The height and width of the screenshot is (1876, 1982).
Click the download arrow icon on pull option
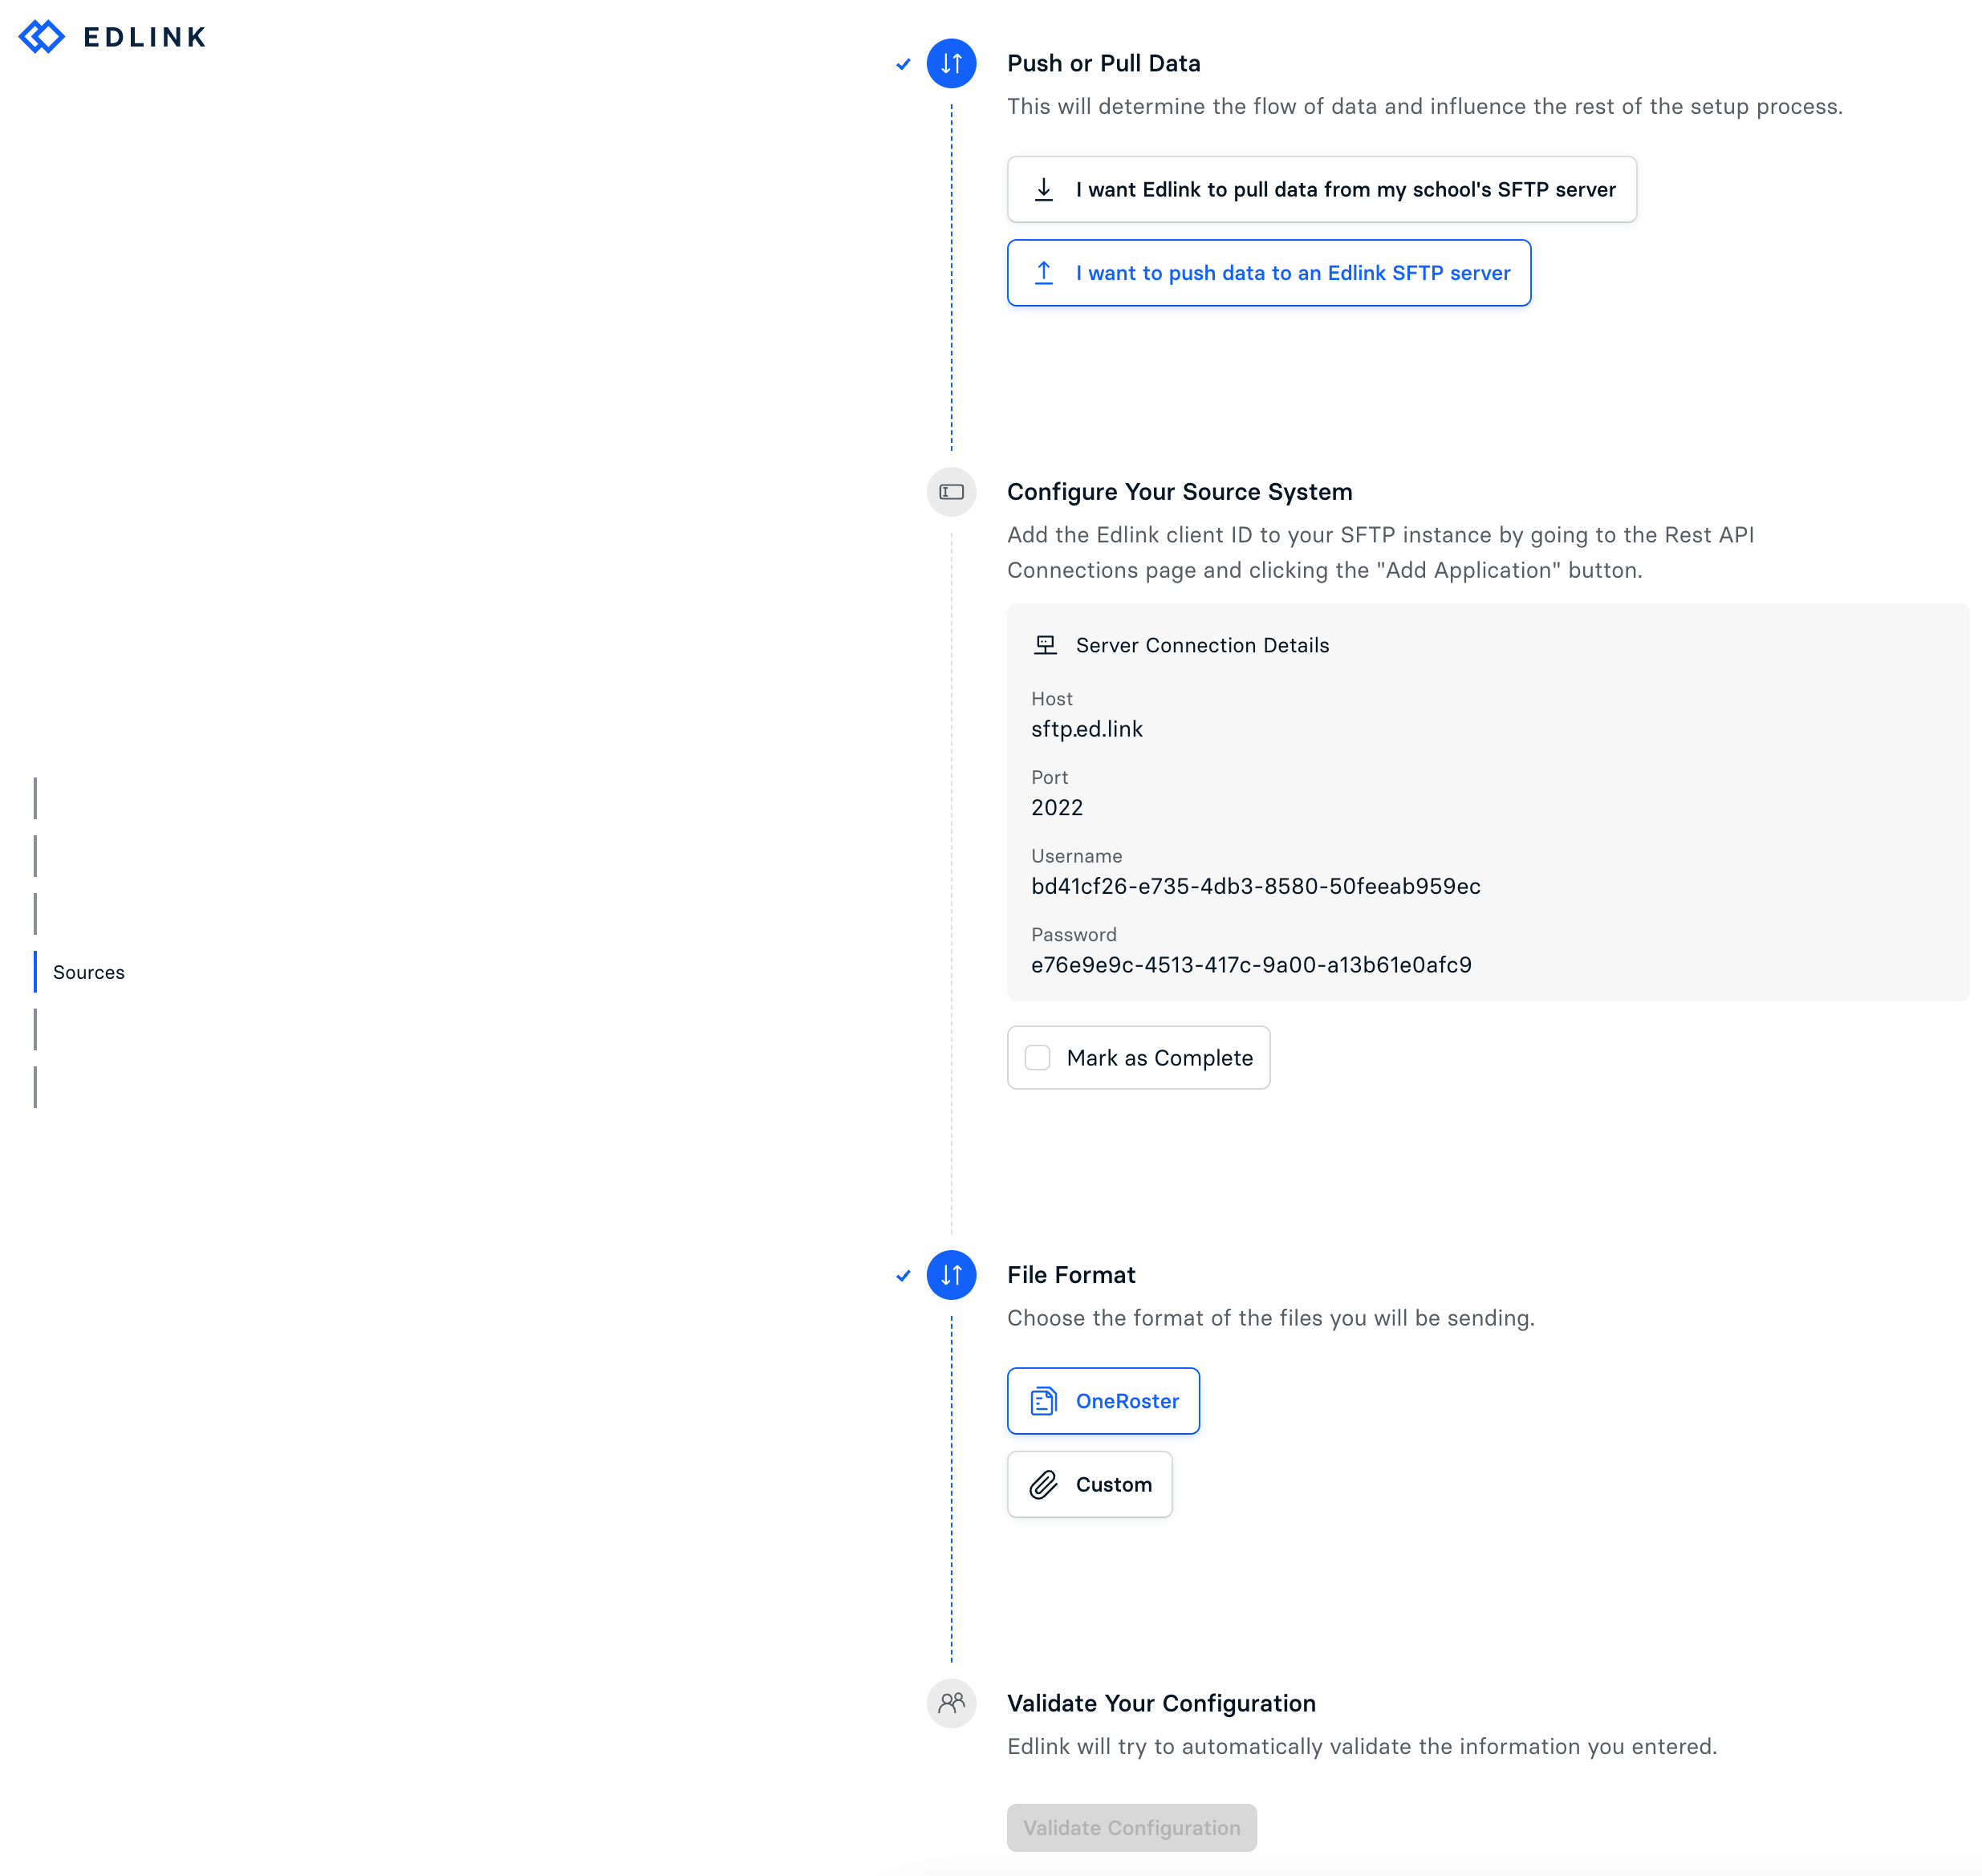point(1043,189)
